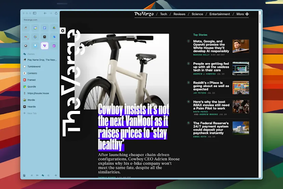The height and width of the screenshot is (189, 283).
Task: Click the Games space title
Action: coord(31,54)
